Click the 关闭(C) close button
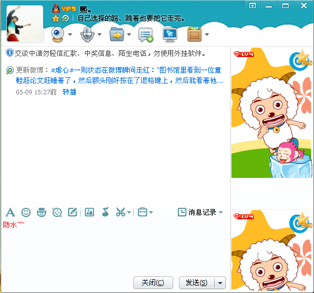 (x=153, y=283)
